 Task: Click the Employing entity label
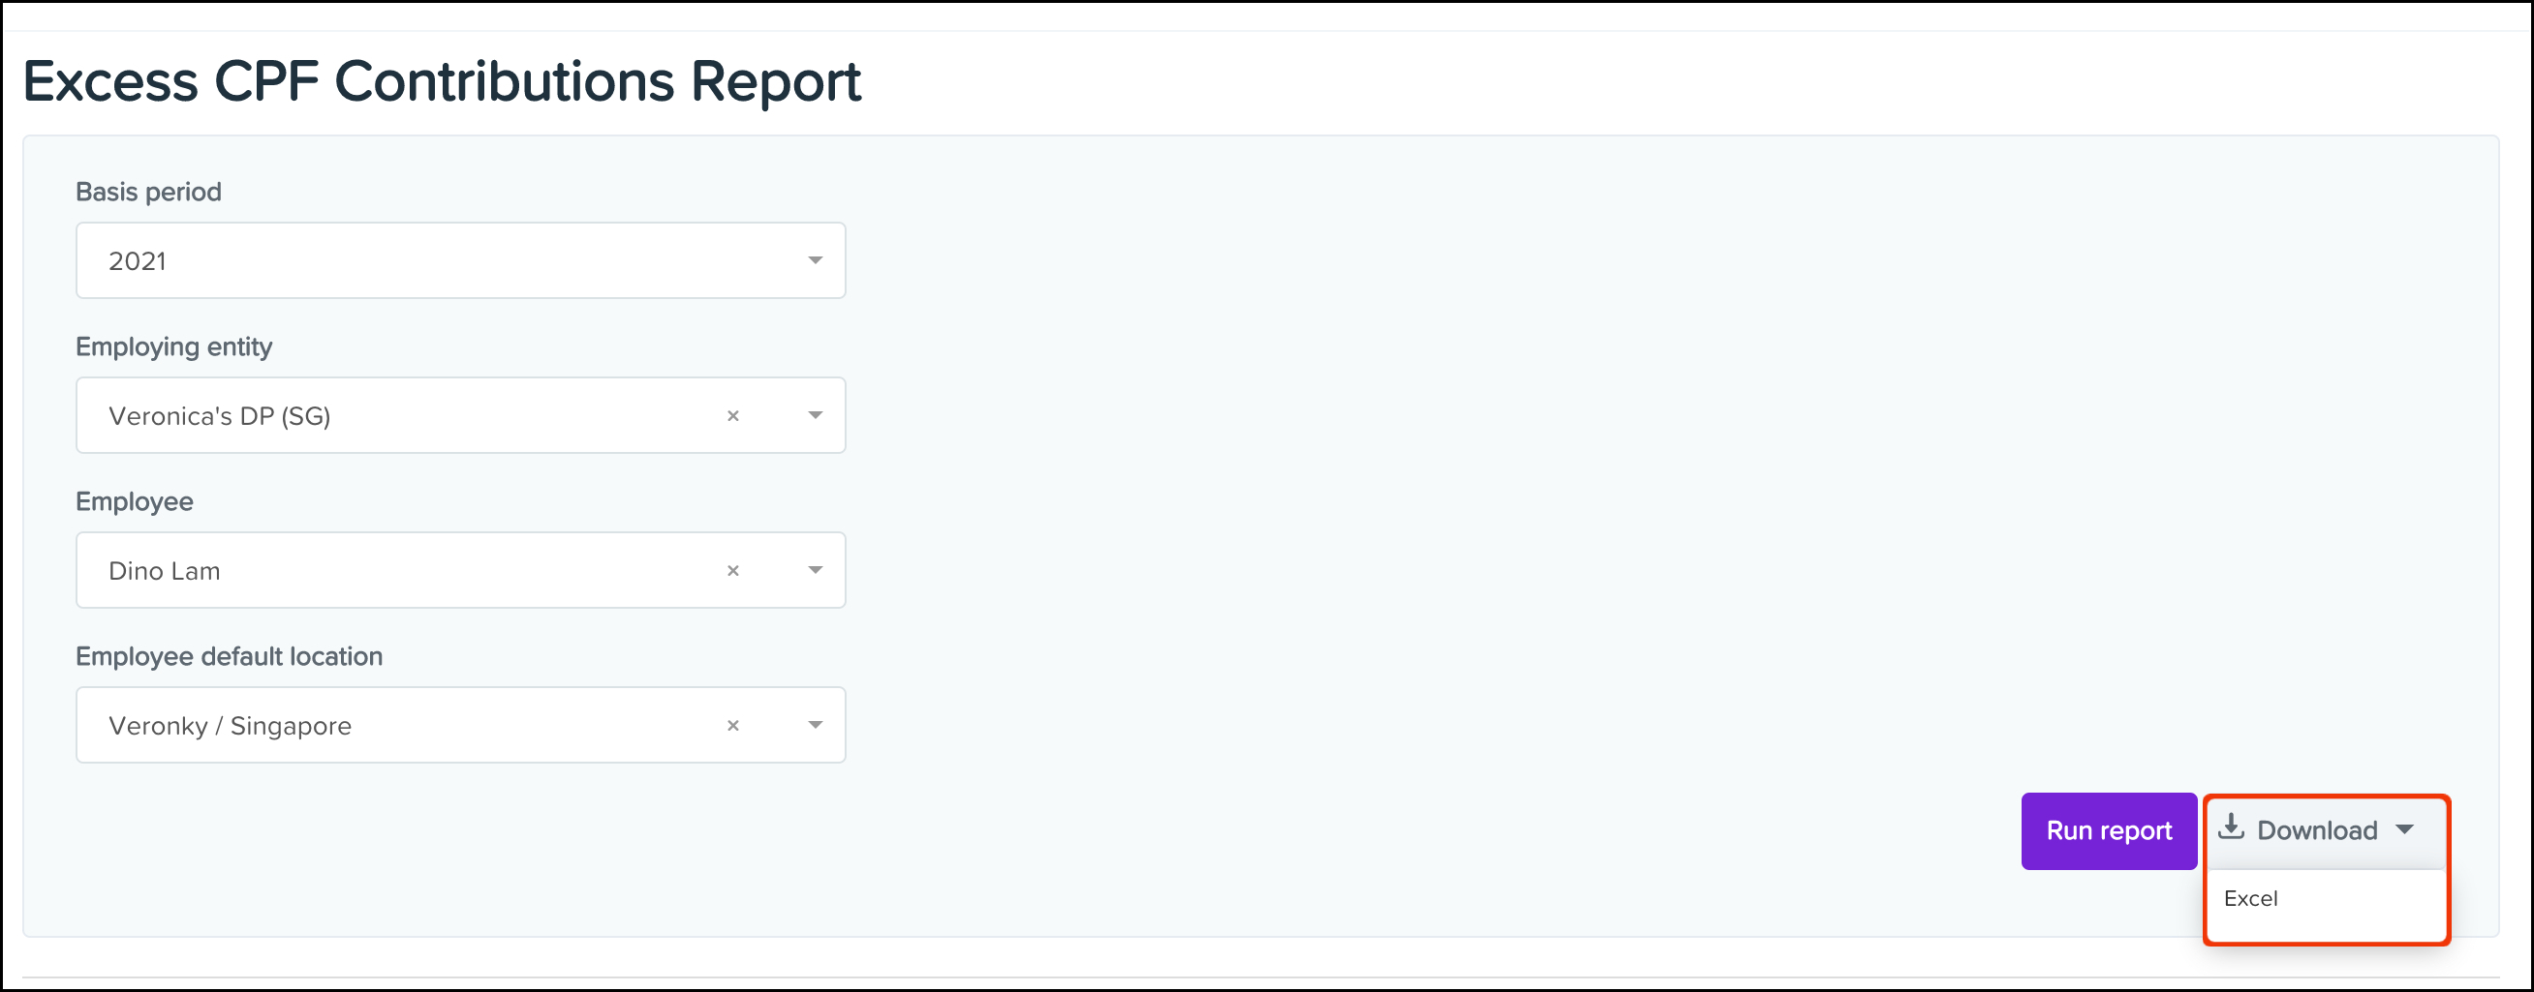click(x=174, y=347)
